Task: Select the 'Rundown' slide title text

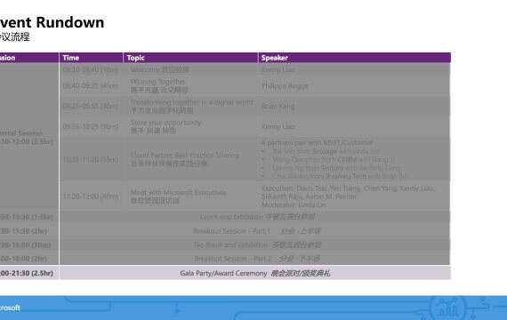Action: [70, 22]
